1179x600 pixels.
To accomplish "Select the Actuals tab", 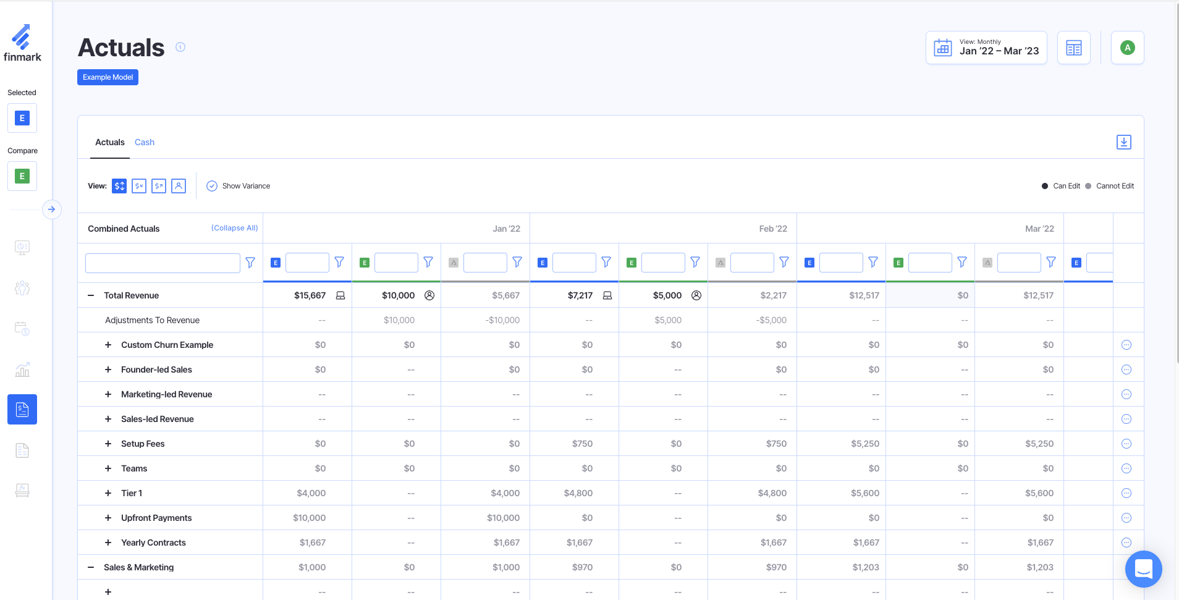I will (110, 142).
